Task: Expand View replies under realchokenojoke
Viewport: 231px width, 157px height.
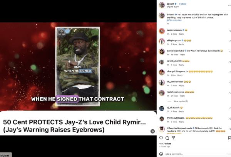Action: tap(181, 101)
